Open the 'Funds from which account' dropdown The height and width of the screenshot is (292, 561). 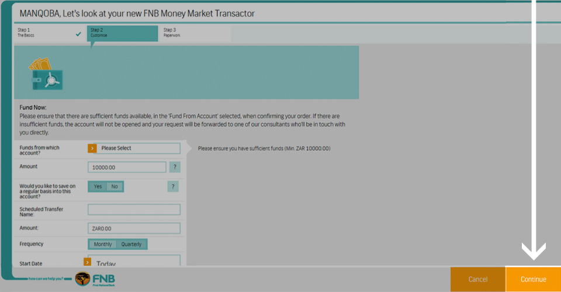[134, 148]
